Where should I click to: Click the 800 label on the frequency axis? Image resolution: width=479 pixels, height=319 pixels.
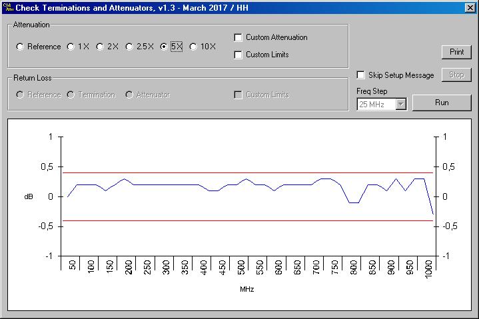(x=354, y=267)
